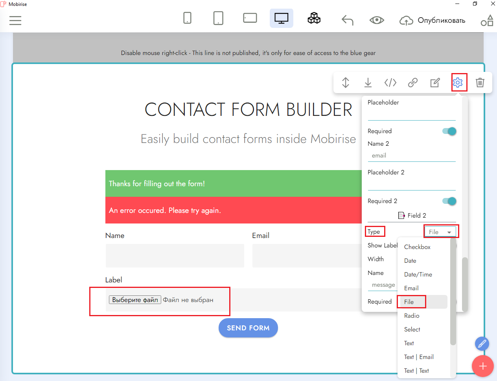This screenshot has height=381, width=497.
Task: Click the undo arrow icon
Action: (x=348, y=20)
